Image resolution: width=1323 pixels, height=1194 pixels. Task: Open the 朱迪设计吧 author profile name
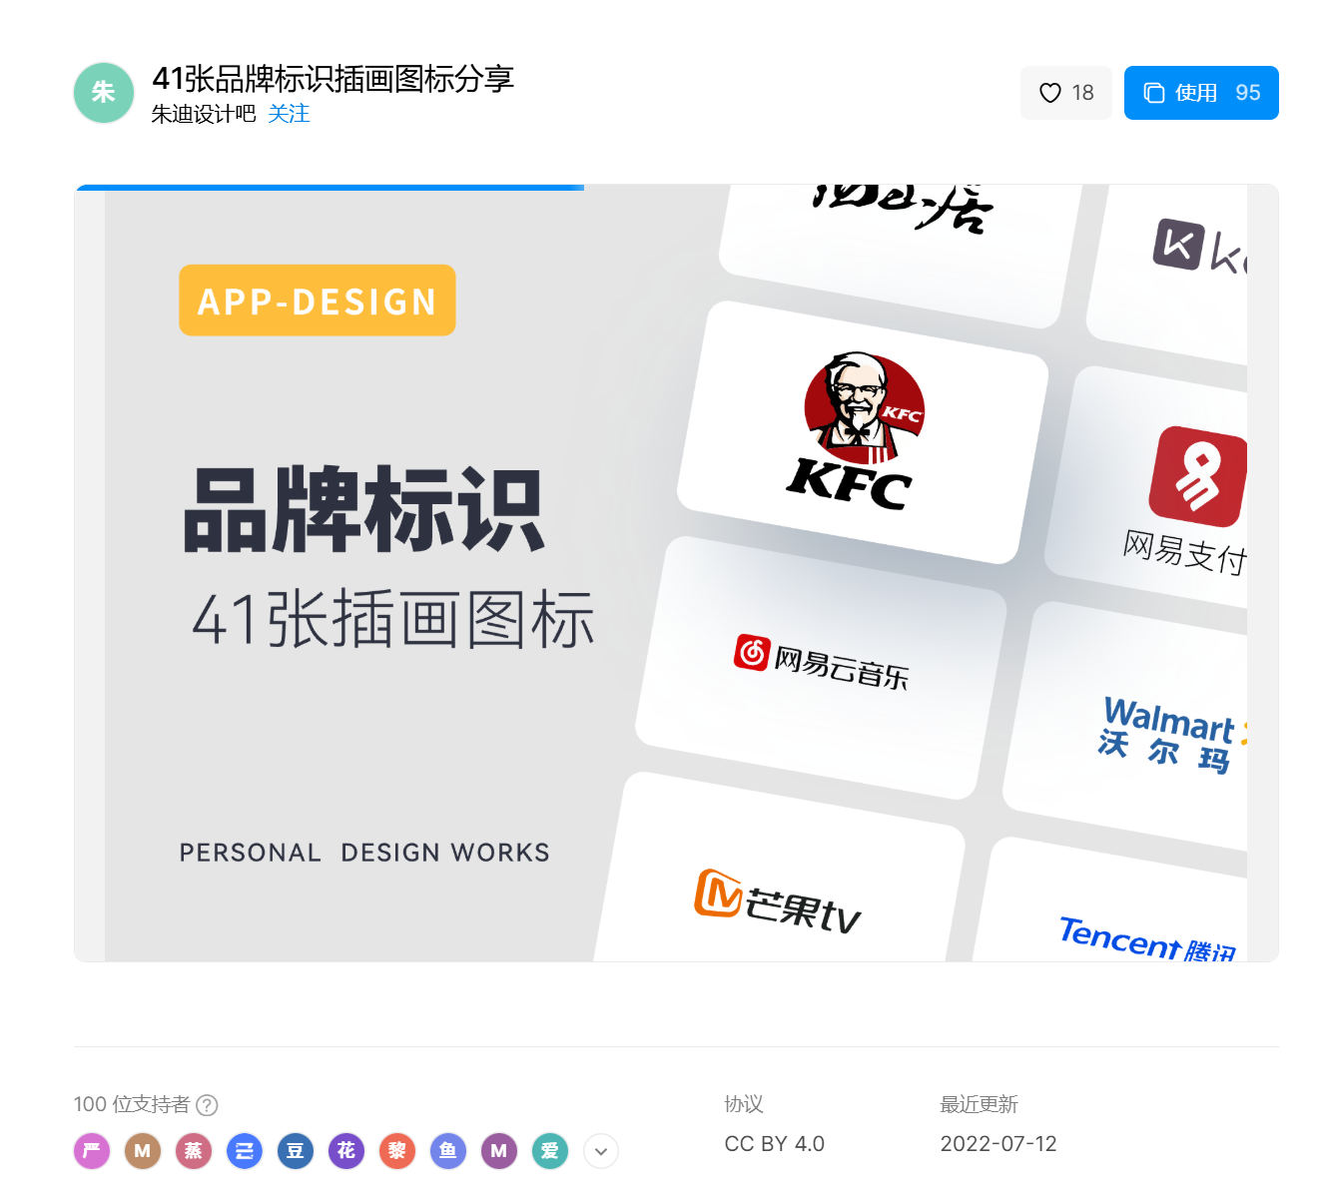[x=204, y=114]
